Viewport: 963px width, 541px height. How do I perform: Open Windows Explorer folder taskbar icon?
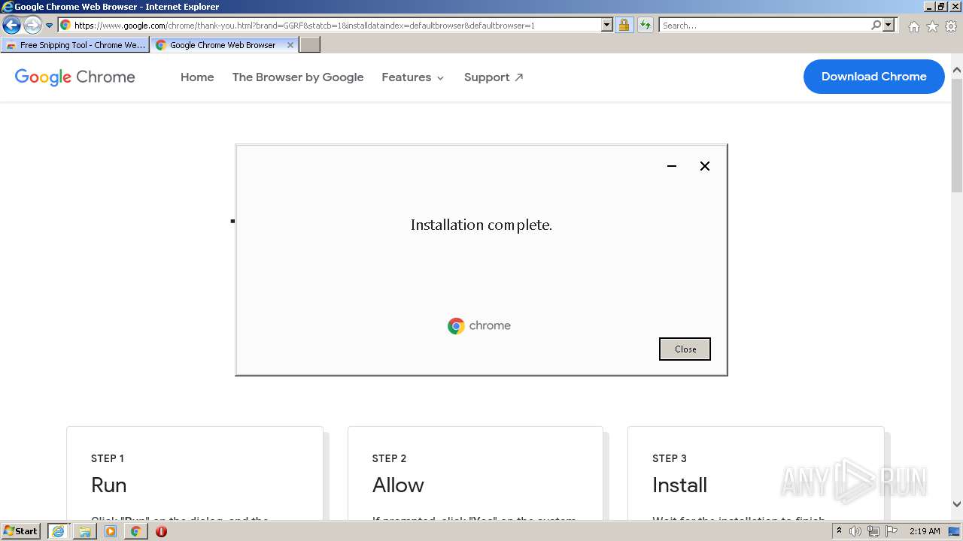[x=85, y=531]
